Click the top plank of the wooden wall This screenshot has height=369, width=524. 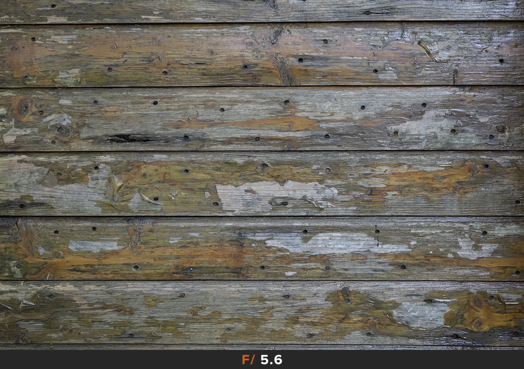click(262, 11)
